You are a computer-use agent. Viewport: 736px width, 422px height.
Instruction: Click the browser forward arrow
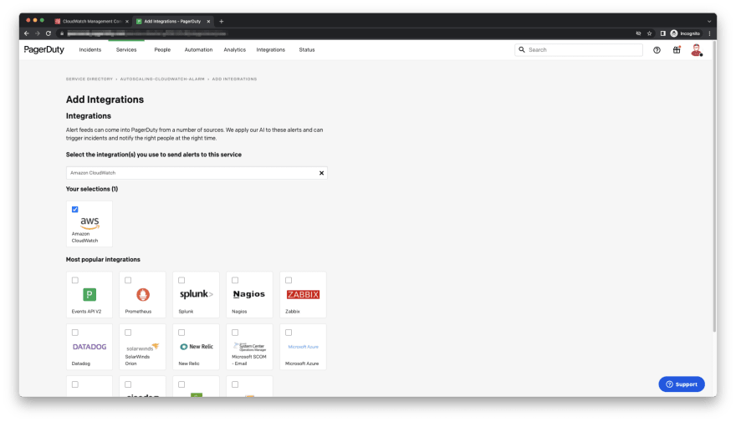point(37,33)
